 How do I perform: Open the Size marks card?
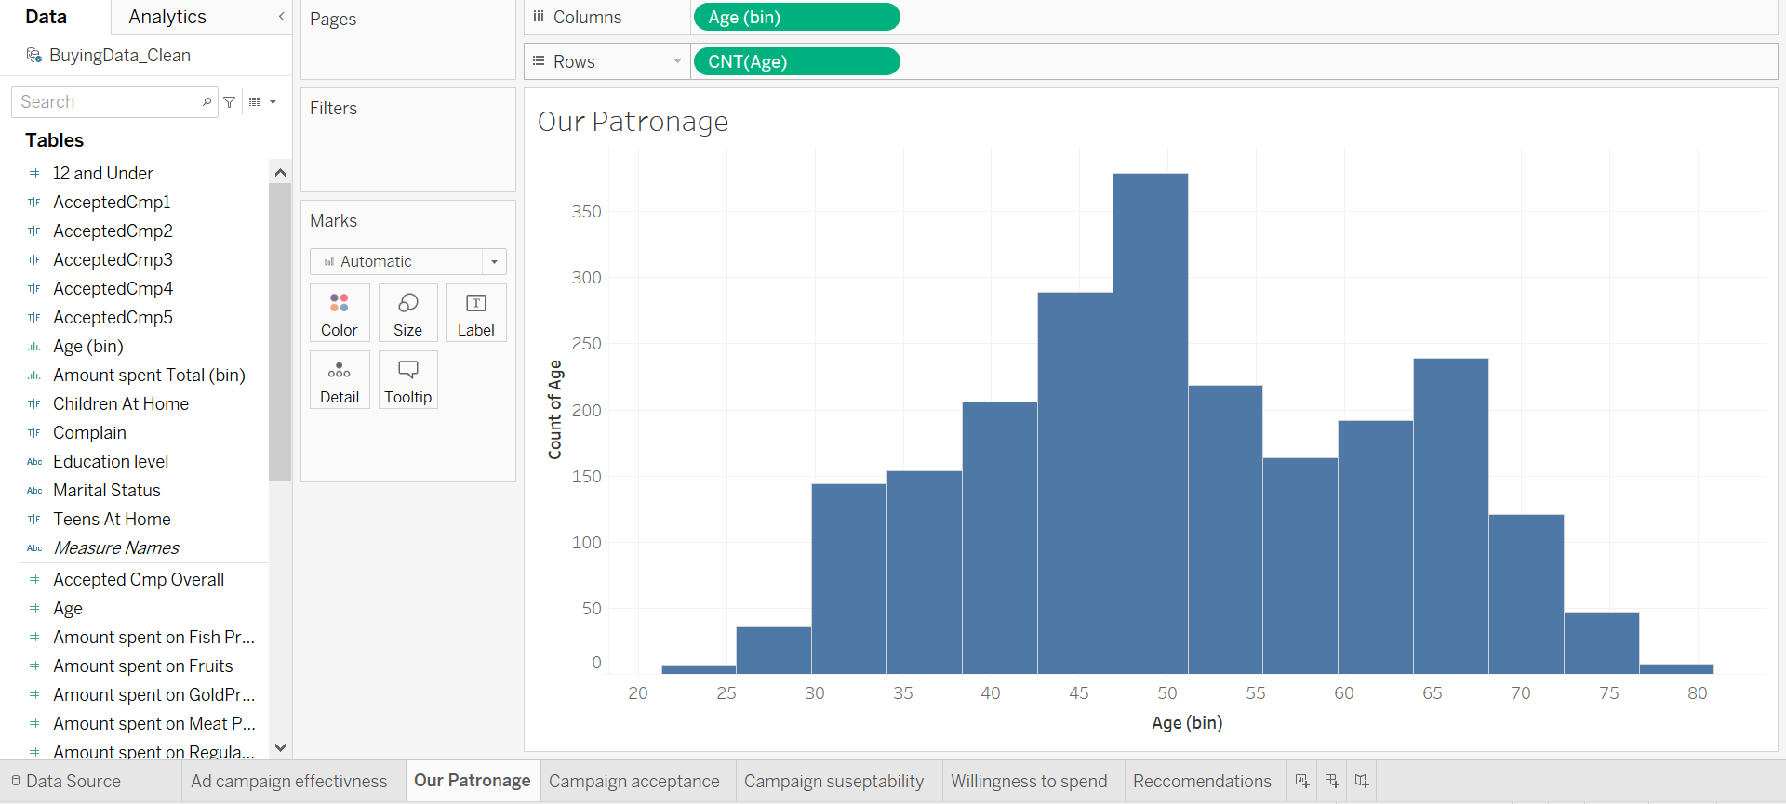click(407, 313)
